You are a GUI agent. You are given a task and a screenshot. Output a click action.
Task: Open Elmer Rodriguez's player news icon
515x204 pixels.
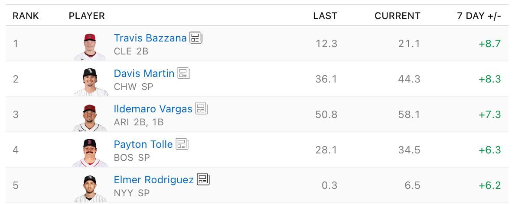point(203,180)
